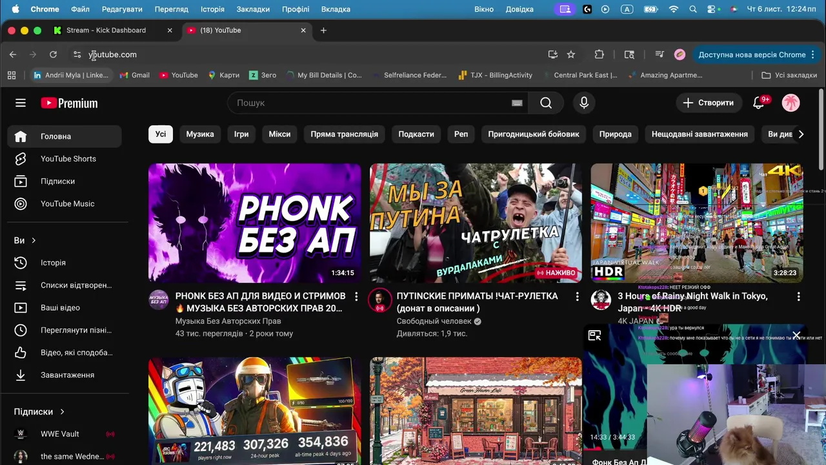This screenshot has width=826, height=465.
Task: Open options for ПУТINСКИЕ ПРИМАТЫ video
Action: click(578, 296)
